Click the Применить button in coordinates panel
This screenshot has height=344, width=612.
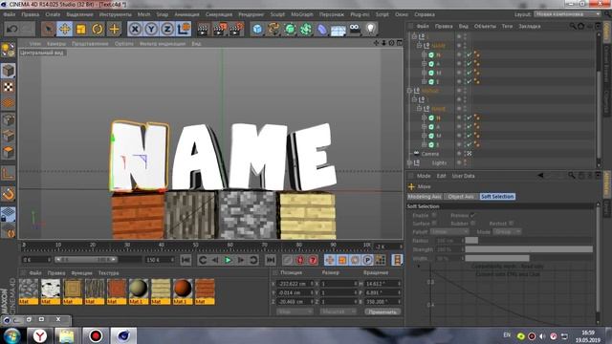[x=382, y=312]
